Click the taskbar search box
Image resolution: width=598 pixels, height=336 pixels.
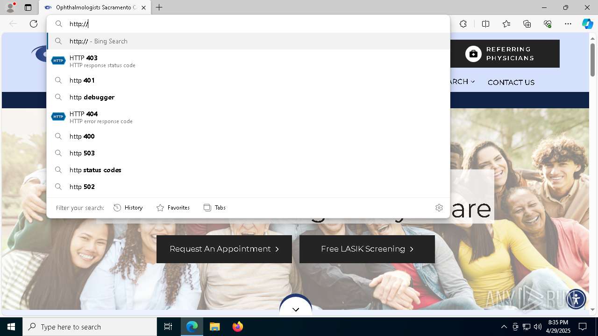[x=90, y=327]
